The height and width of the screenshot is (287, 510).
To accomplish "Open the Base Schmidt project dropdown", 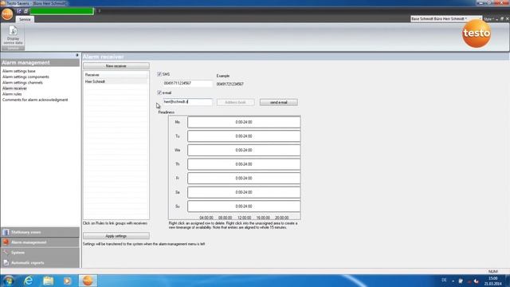I will 446,19.
